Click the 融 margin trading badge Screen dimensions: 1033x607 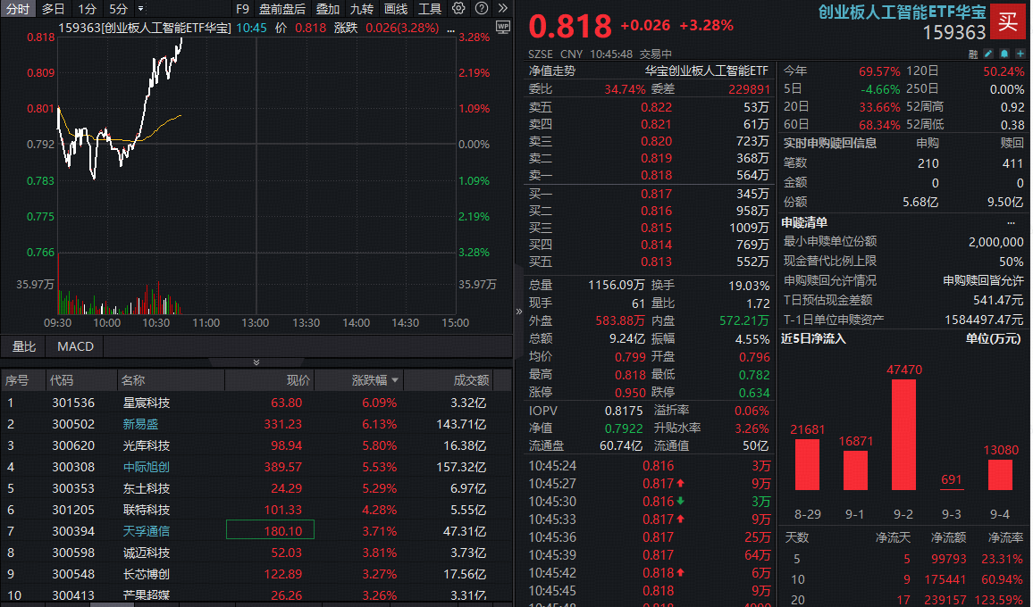click(x=973, y=54)
